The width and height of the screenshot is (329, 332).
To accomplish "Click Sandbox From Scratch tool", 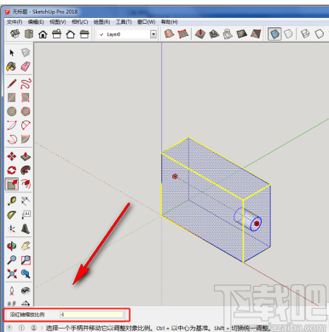I will [183, 34].
